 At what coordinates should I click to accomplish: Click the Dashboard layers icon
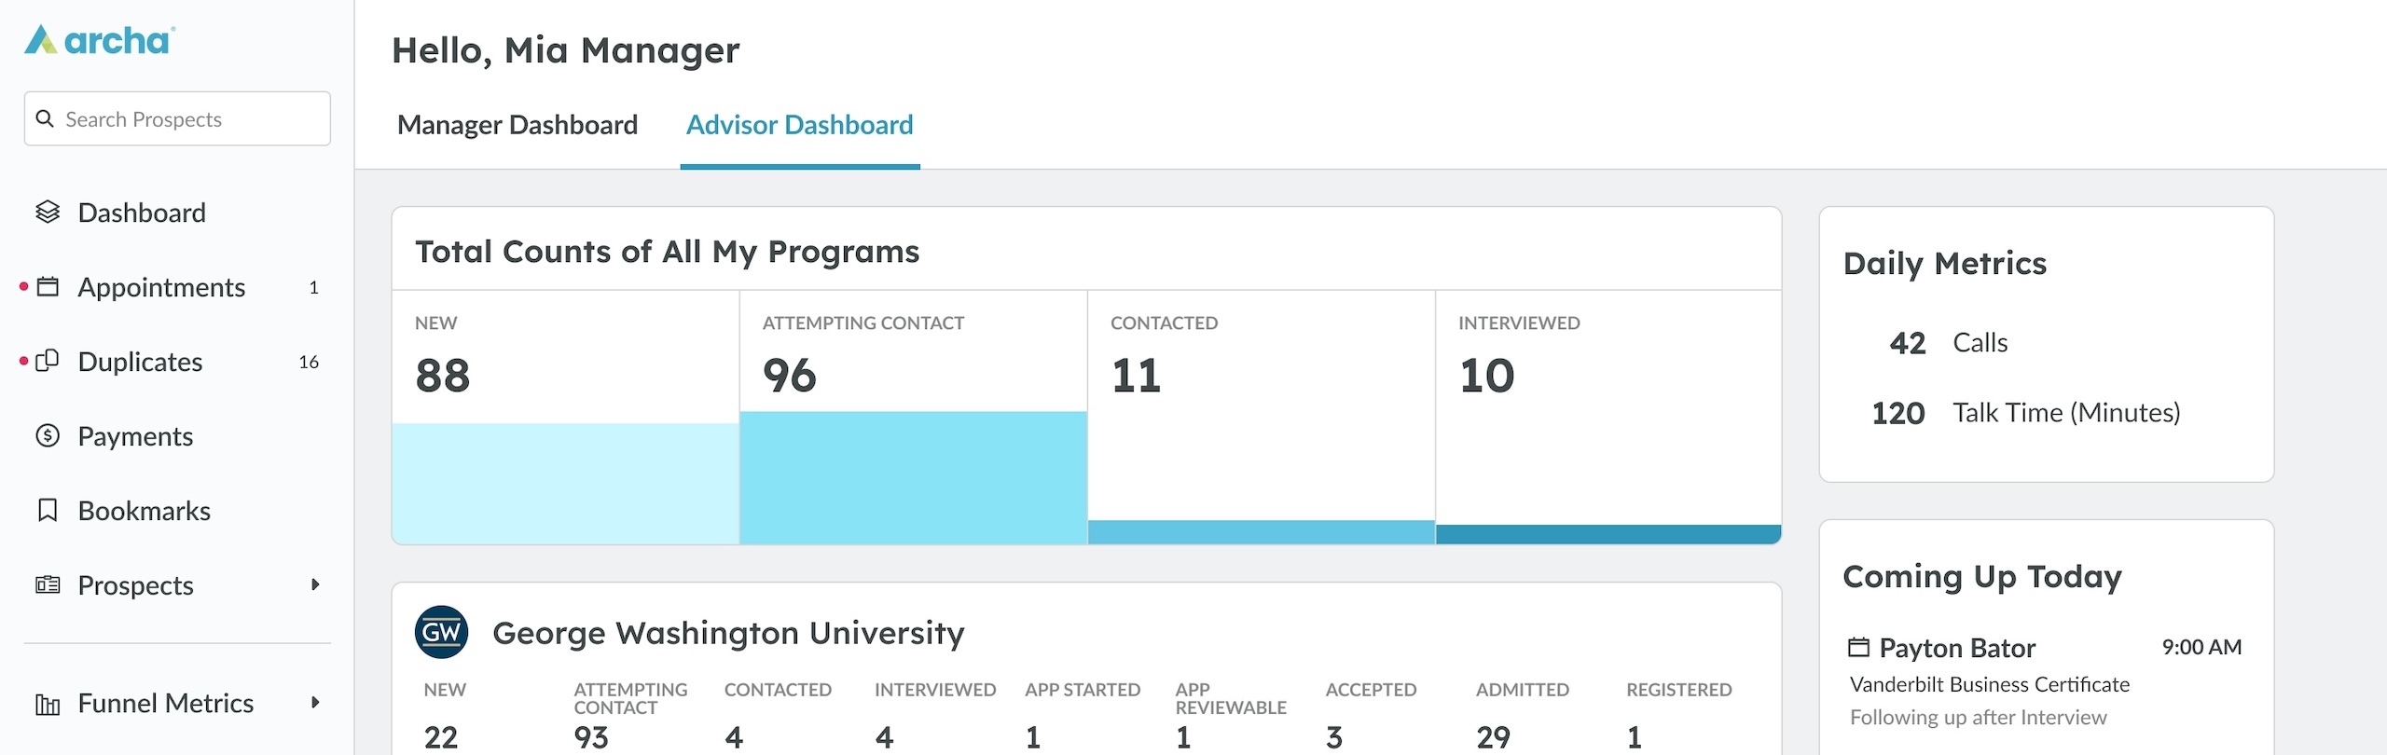click(48, 213)
